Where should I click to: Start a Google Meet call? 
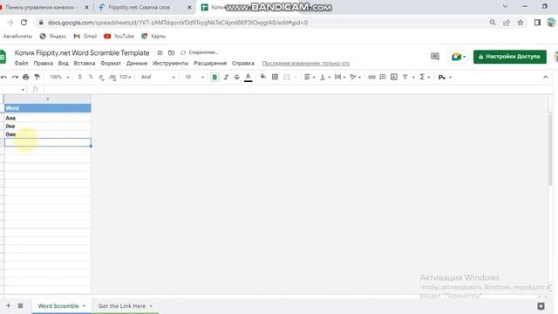459,57
